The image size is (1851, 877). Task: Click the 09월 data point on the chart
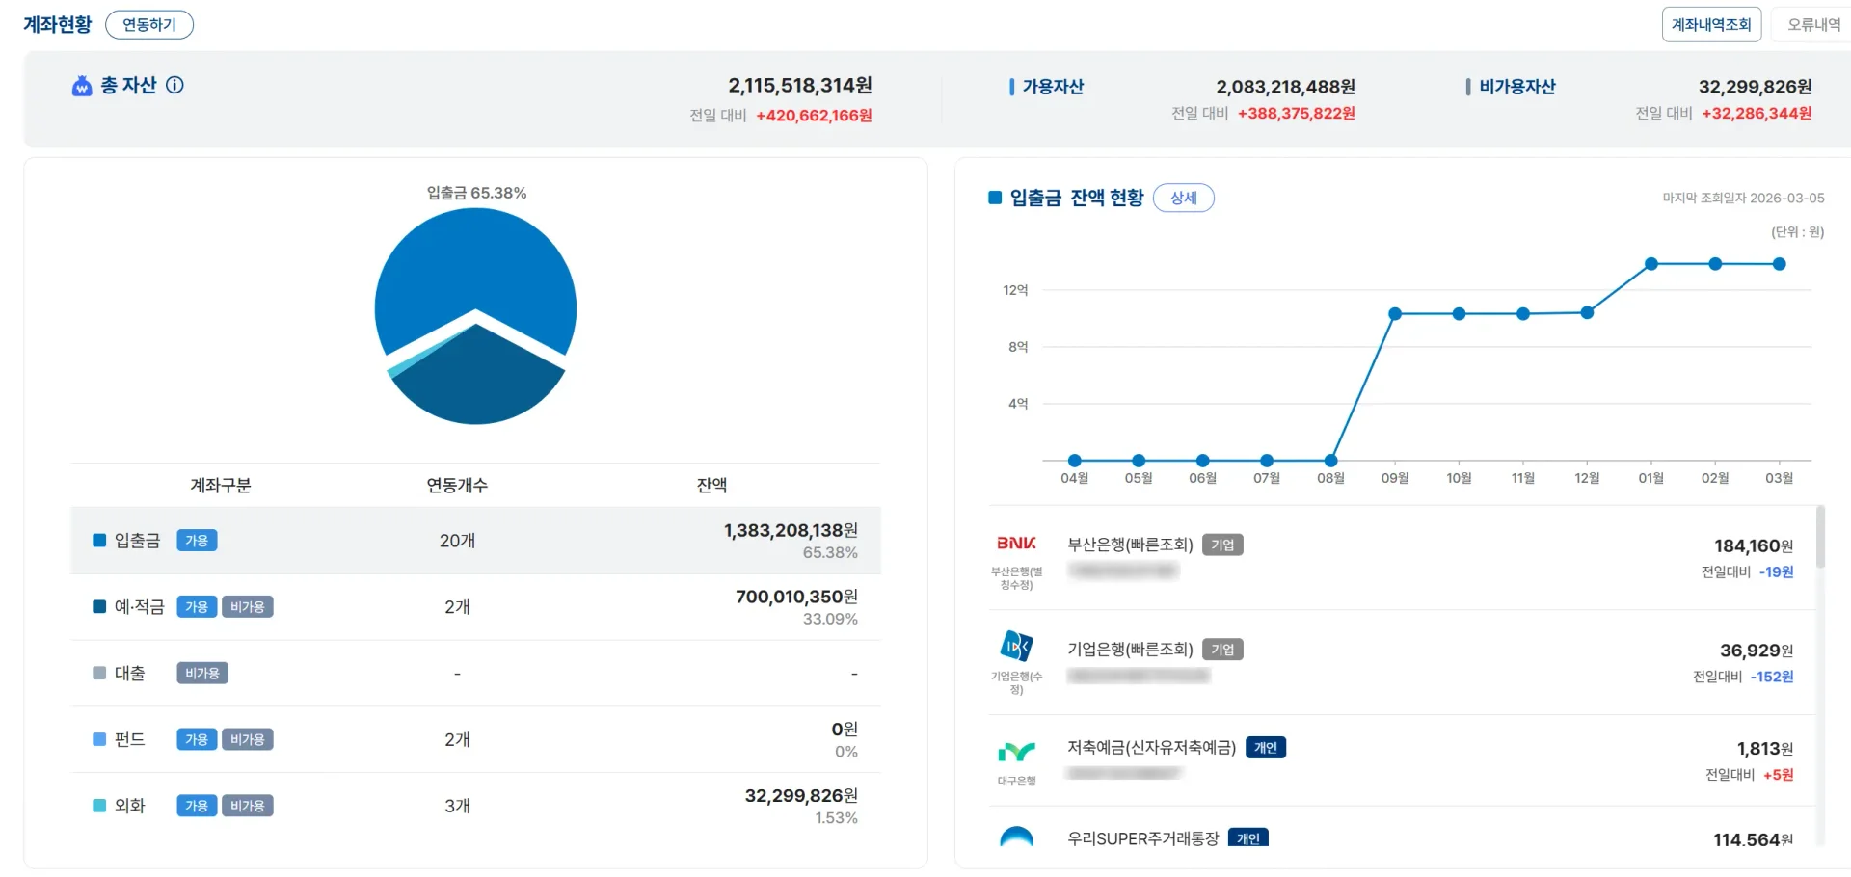(1394, 313)
